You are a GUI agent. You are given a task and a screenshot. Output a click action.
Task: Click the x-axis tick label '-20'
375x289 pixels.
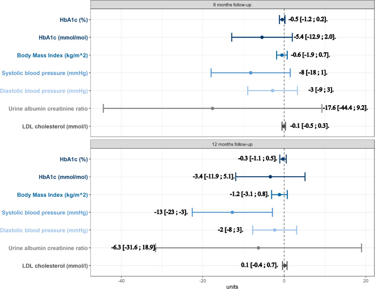tap(202, 281)
